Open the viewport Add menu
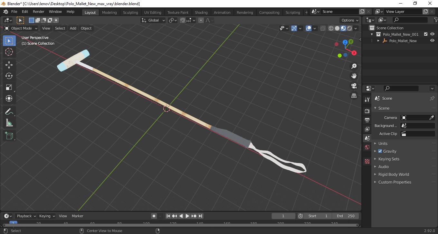This screenshot has width=438, height=234. [73, 28]
